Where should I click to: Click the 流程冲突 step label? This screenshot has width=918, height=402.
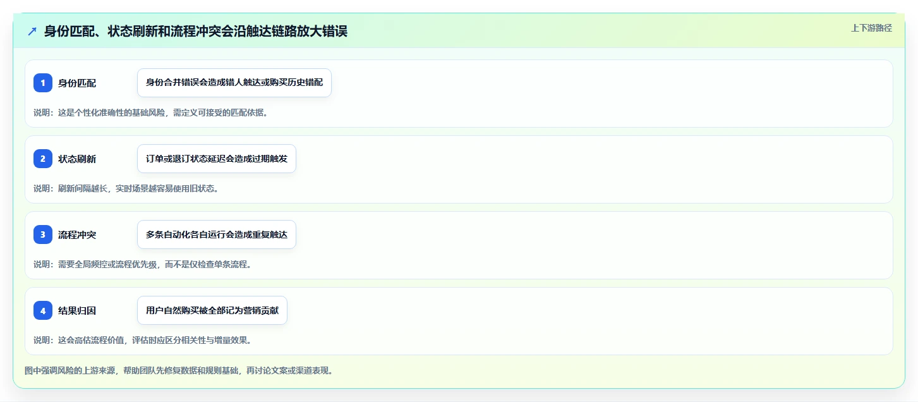tap(77, 234)
